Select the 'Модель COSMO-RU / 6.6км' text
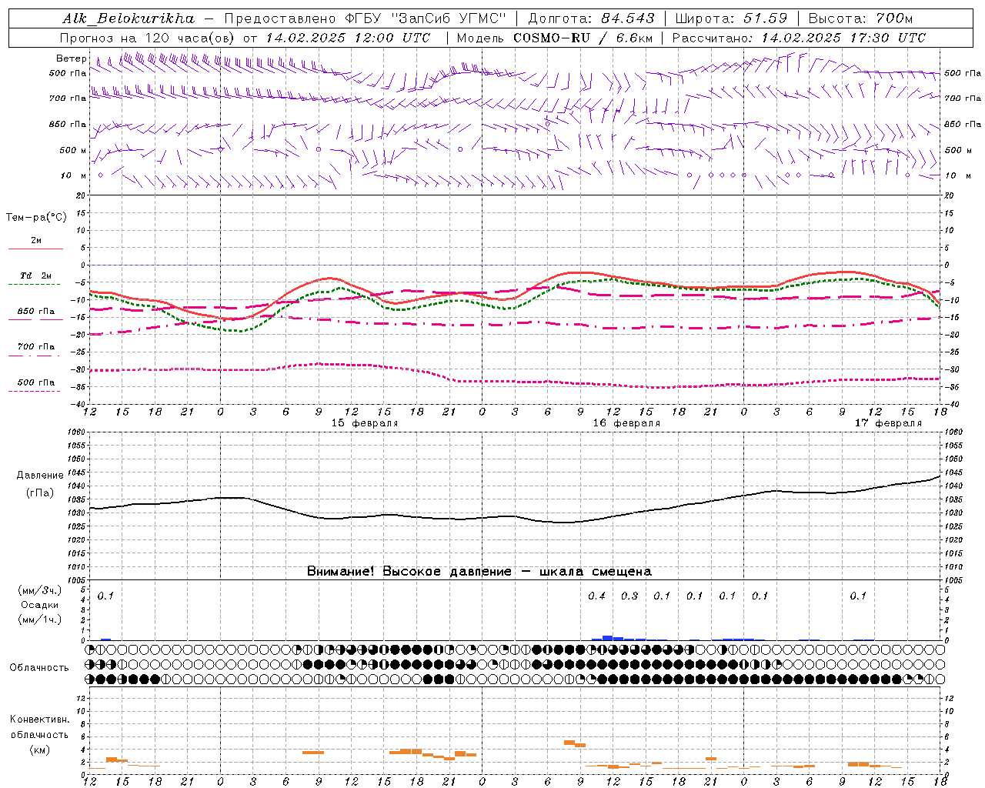985x788 pixels. (555, 38)
